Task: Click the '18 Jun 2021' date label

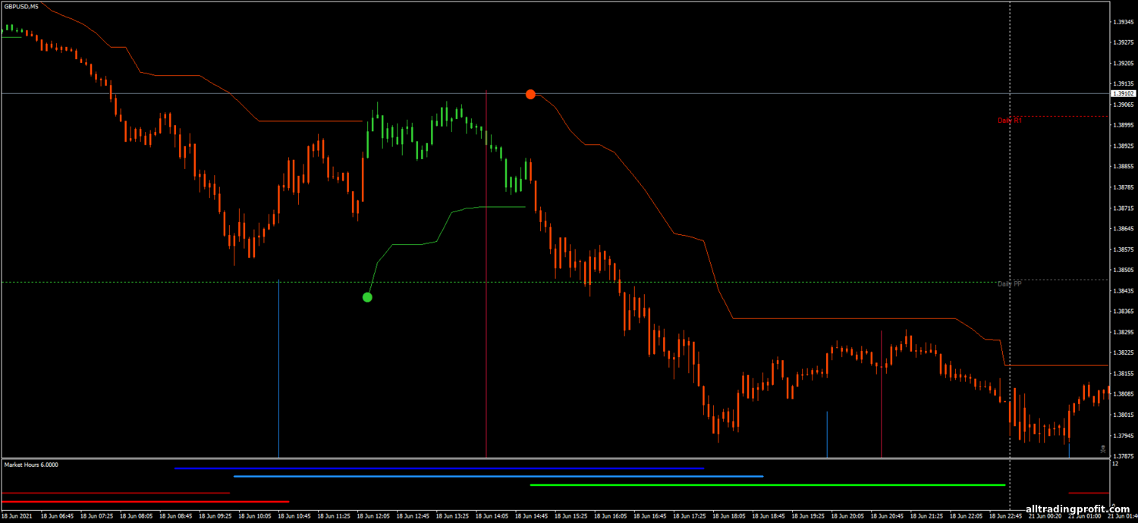Action: coord(17,516)
